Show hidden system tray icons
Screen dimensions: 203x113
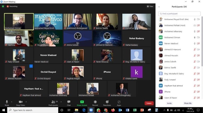164,110
